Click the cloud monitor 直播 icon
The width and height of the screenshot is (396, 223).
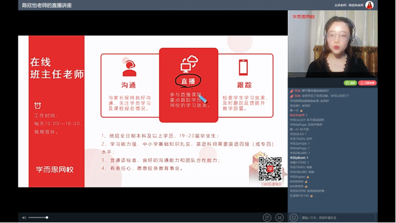pos(189,64)
